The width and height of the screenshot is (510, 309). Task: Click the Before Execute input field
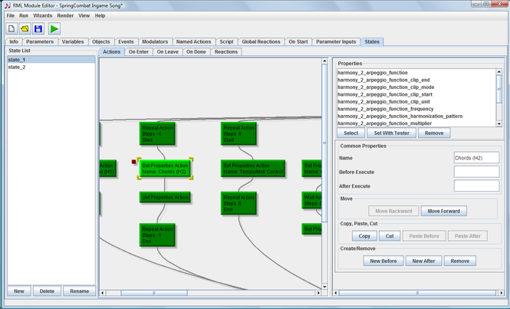pyautogui.click(x=476, y=172)
